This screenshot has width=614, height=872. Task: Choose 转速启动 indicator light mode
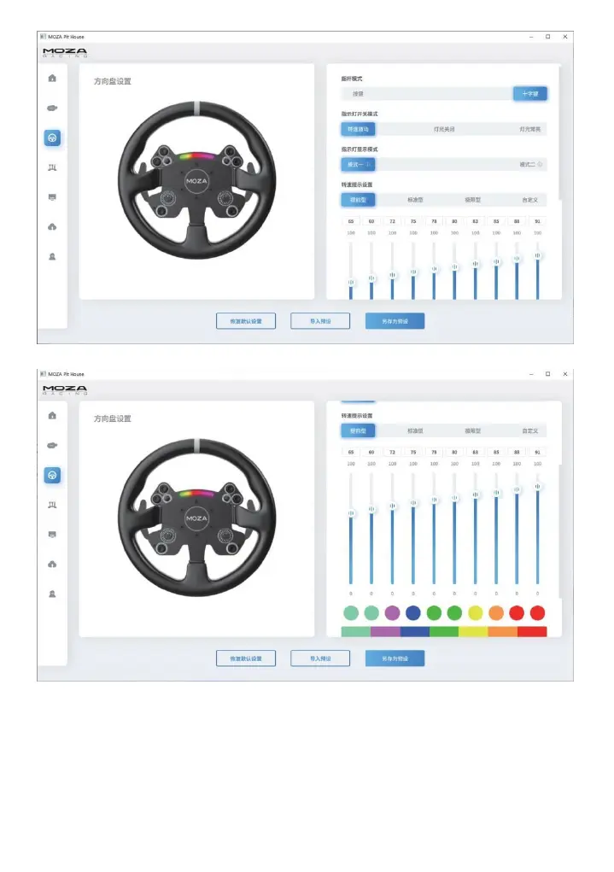[x=358, y=129]
